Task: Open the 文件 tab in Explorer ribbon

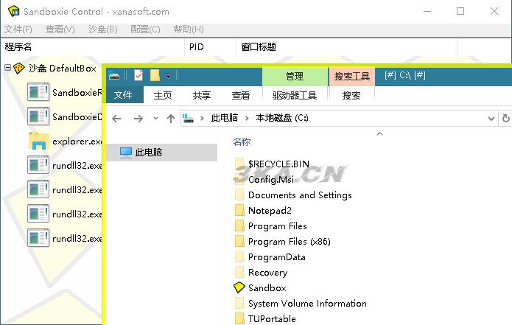Action: coord(125,95)
